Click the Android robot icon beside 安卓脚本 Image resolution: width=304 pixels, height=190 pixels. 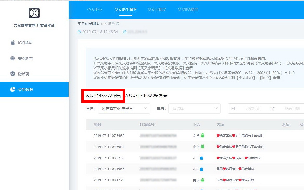(13, 58)
